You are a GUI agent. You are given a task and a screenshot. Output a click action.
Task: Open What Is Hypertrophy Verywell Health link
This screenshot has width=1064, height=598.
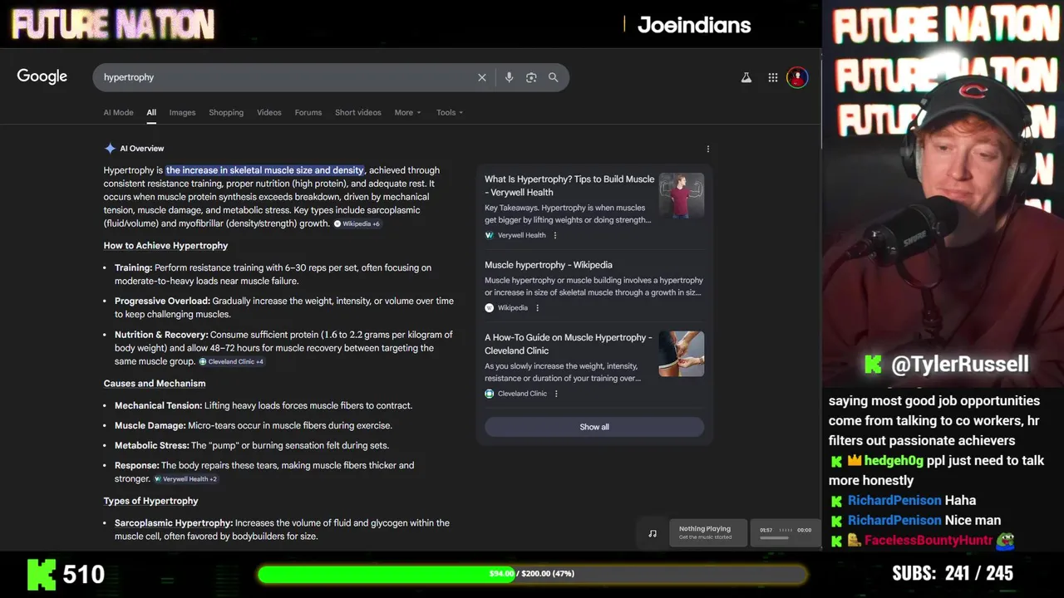pos(569,185)
